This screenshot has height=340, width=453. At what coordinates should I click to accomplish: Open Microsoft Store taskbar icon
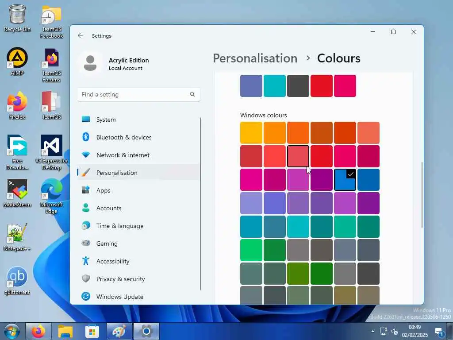click(92, 331)
